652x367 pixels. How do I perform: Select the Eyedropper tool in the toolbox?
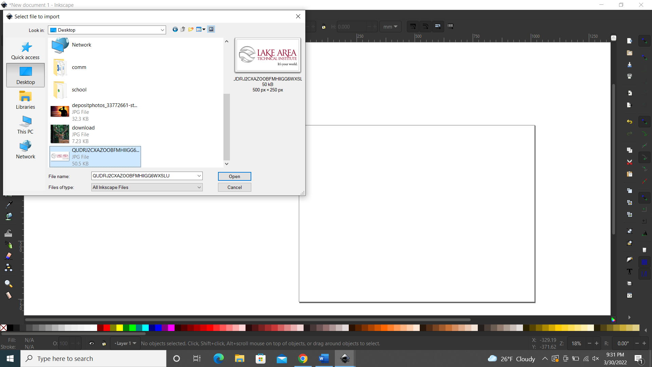[x=8, y=205]
